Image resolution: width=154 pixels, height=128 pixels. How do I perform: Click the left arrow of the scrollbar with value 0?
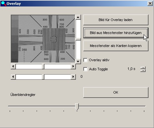point(13,77)
